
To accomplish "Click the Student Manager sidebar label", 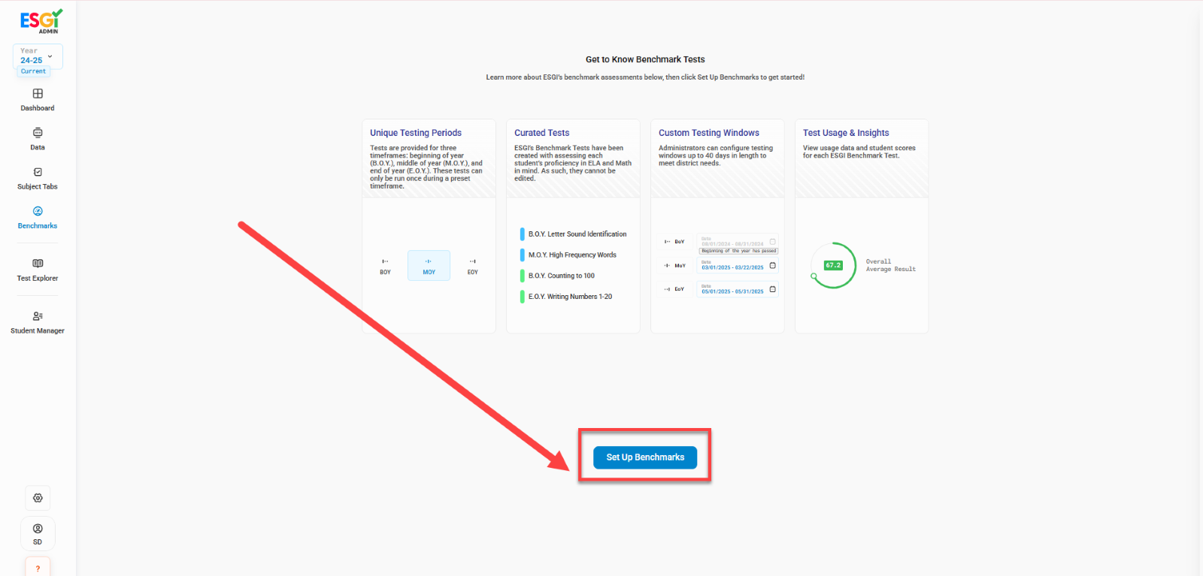I will (38, 331).
